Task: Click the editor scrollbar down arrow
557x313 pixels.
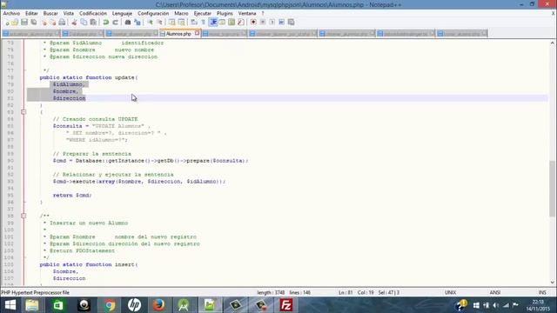Action: pos(553,282)
